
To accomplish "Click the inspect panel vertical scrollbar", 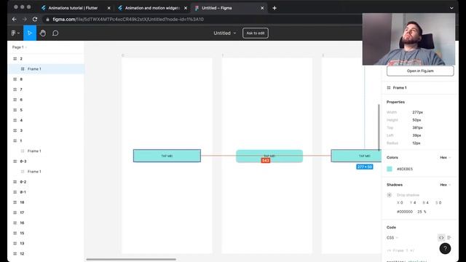I will (379, 127).
